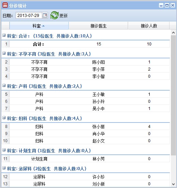Viewport: 177px width, 188px height.
Task: Open the calendar date picker icon
Action: (x=45, y=16)
